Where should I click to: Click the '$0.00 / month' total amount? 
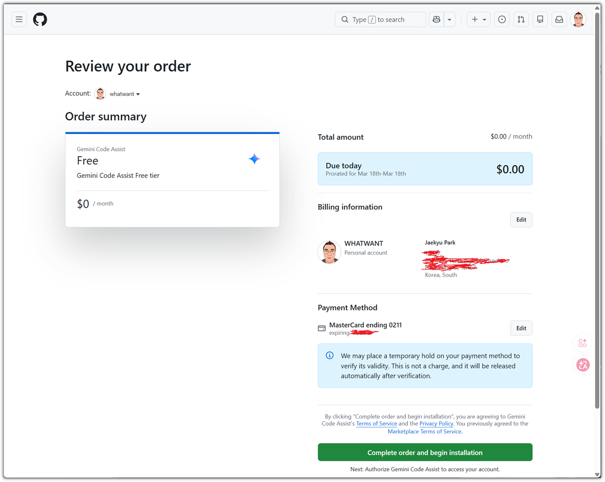(x=511, y=137)
